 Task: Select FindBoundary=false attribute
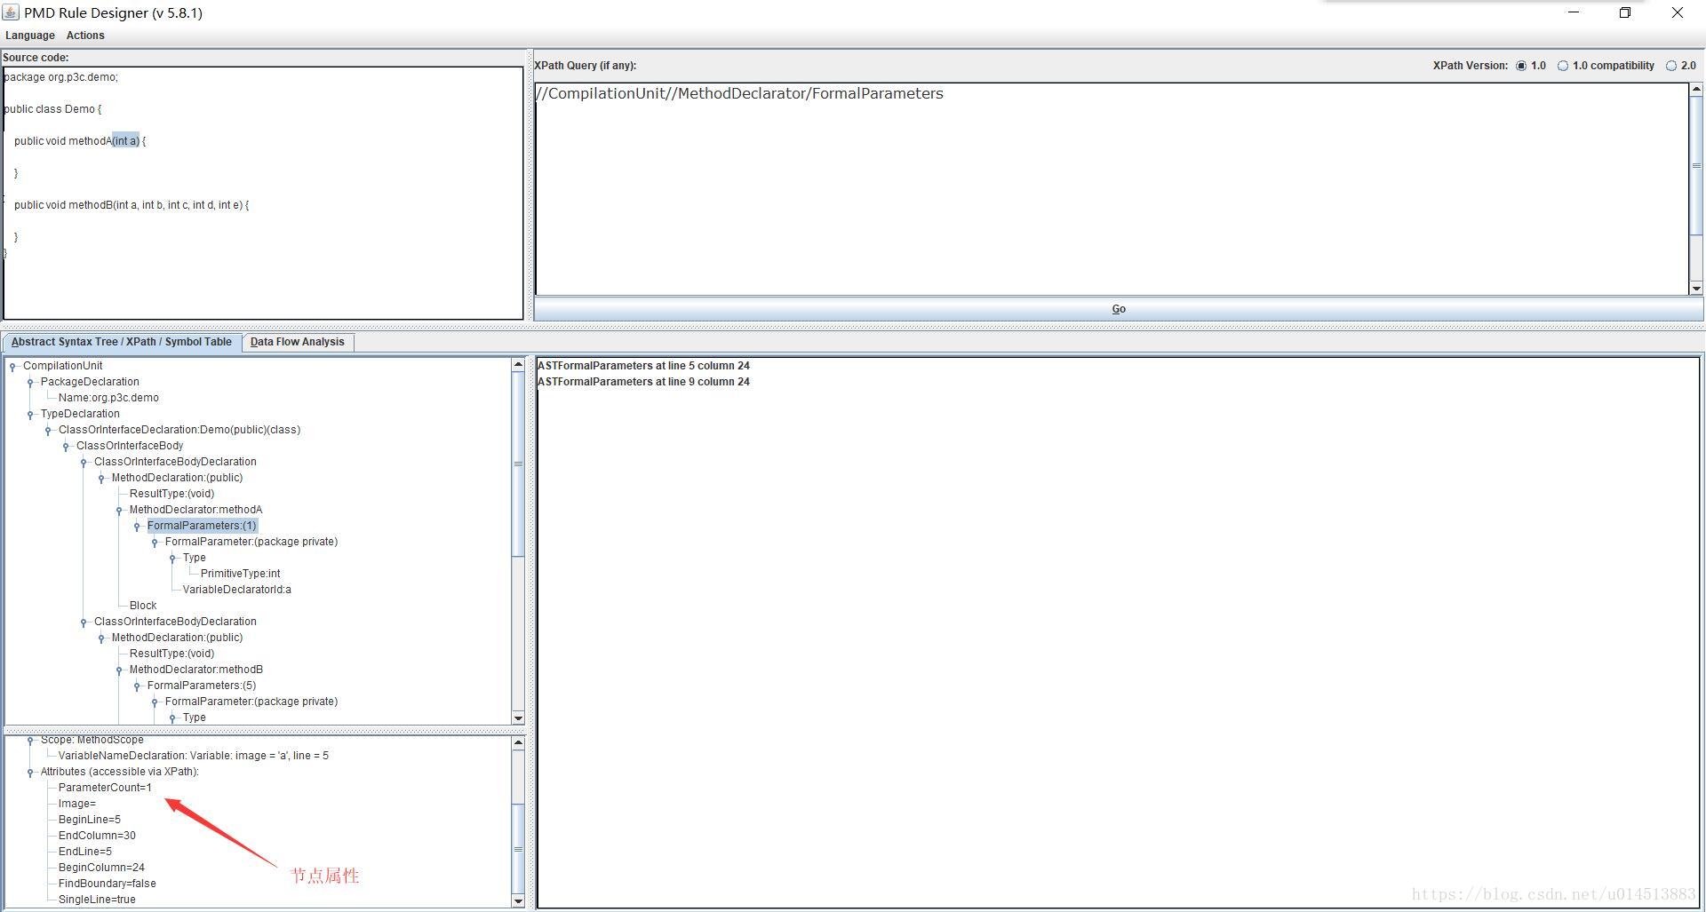click(x=108, y=884)
